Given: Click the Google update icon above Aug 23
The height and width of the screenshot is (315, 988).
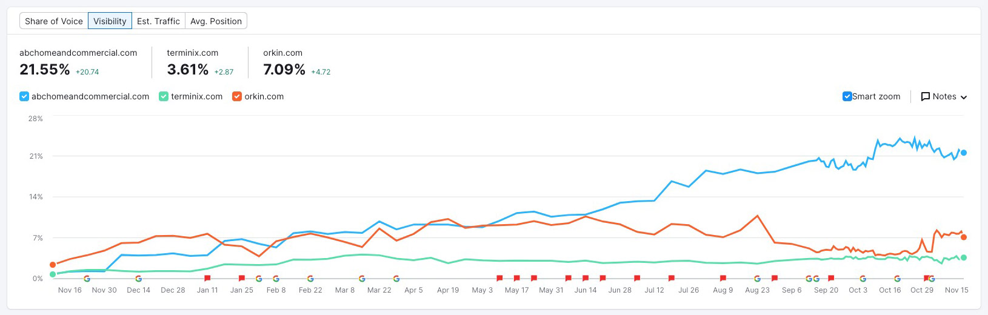Looking at the screenshot, I should [758, 279].
